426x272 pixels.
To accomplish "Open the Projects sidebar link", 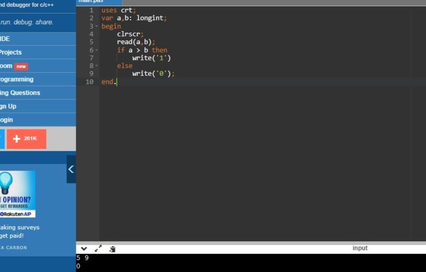I will pos(10,52).
